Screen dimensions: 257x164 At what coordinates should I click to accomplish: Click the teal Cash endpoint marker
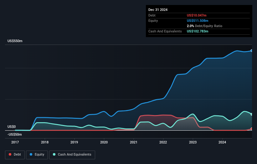pyautogui.click(x=252, y=114)
